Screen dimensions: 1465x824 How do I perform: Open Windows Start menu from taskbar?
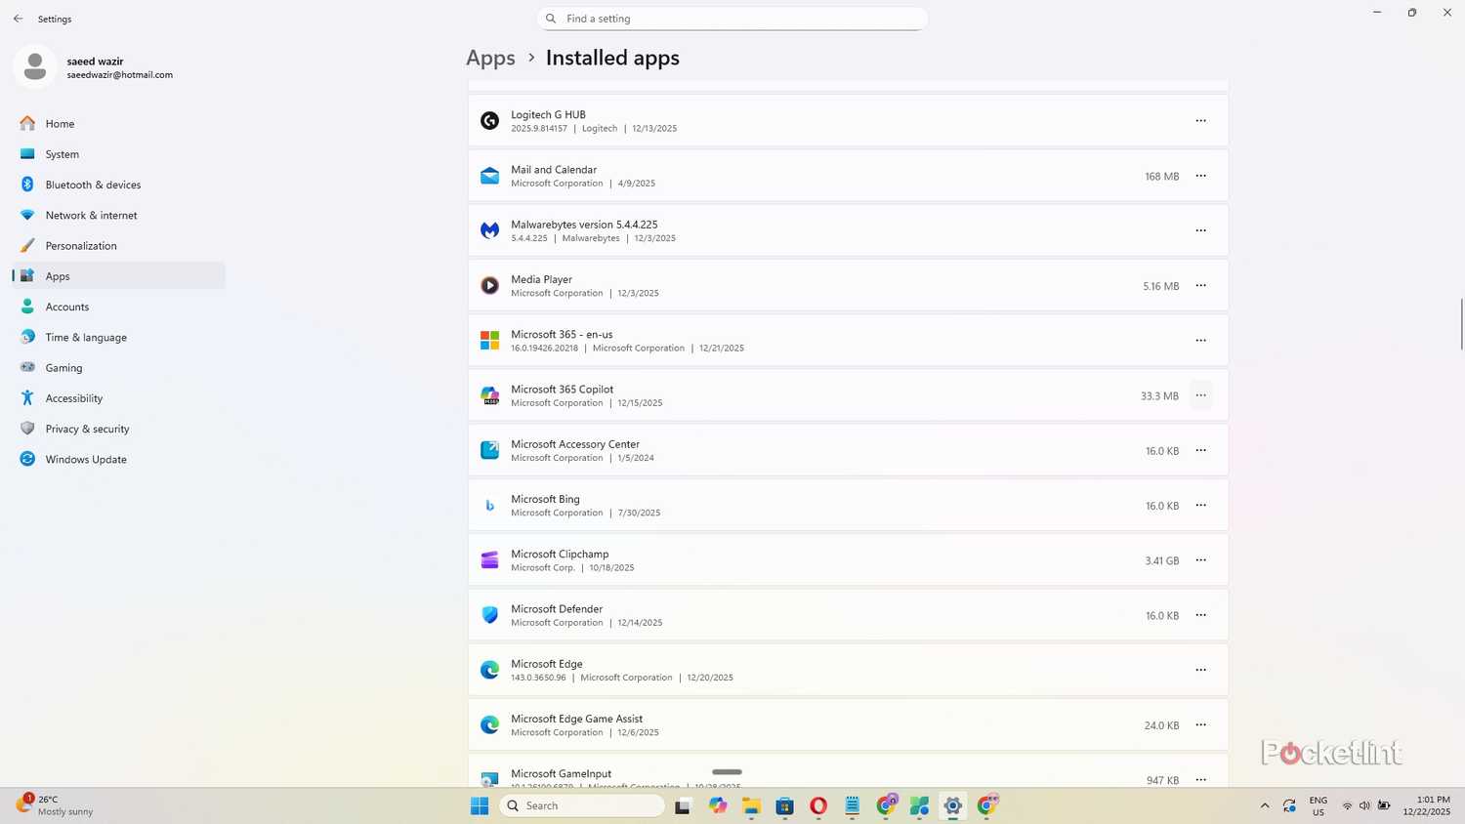[x=480, y=805]
